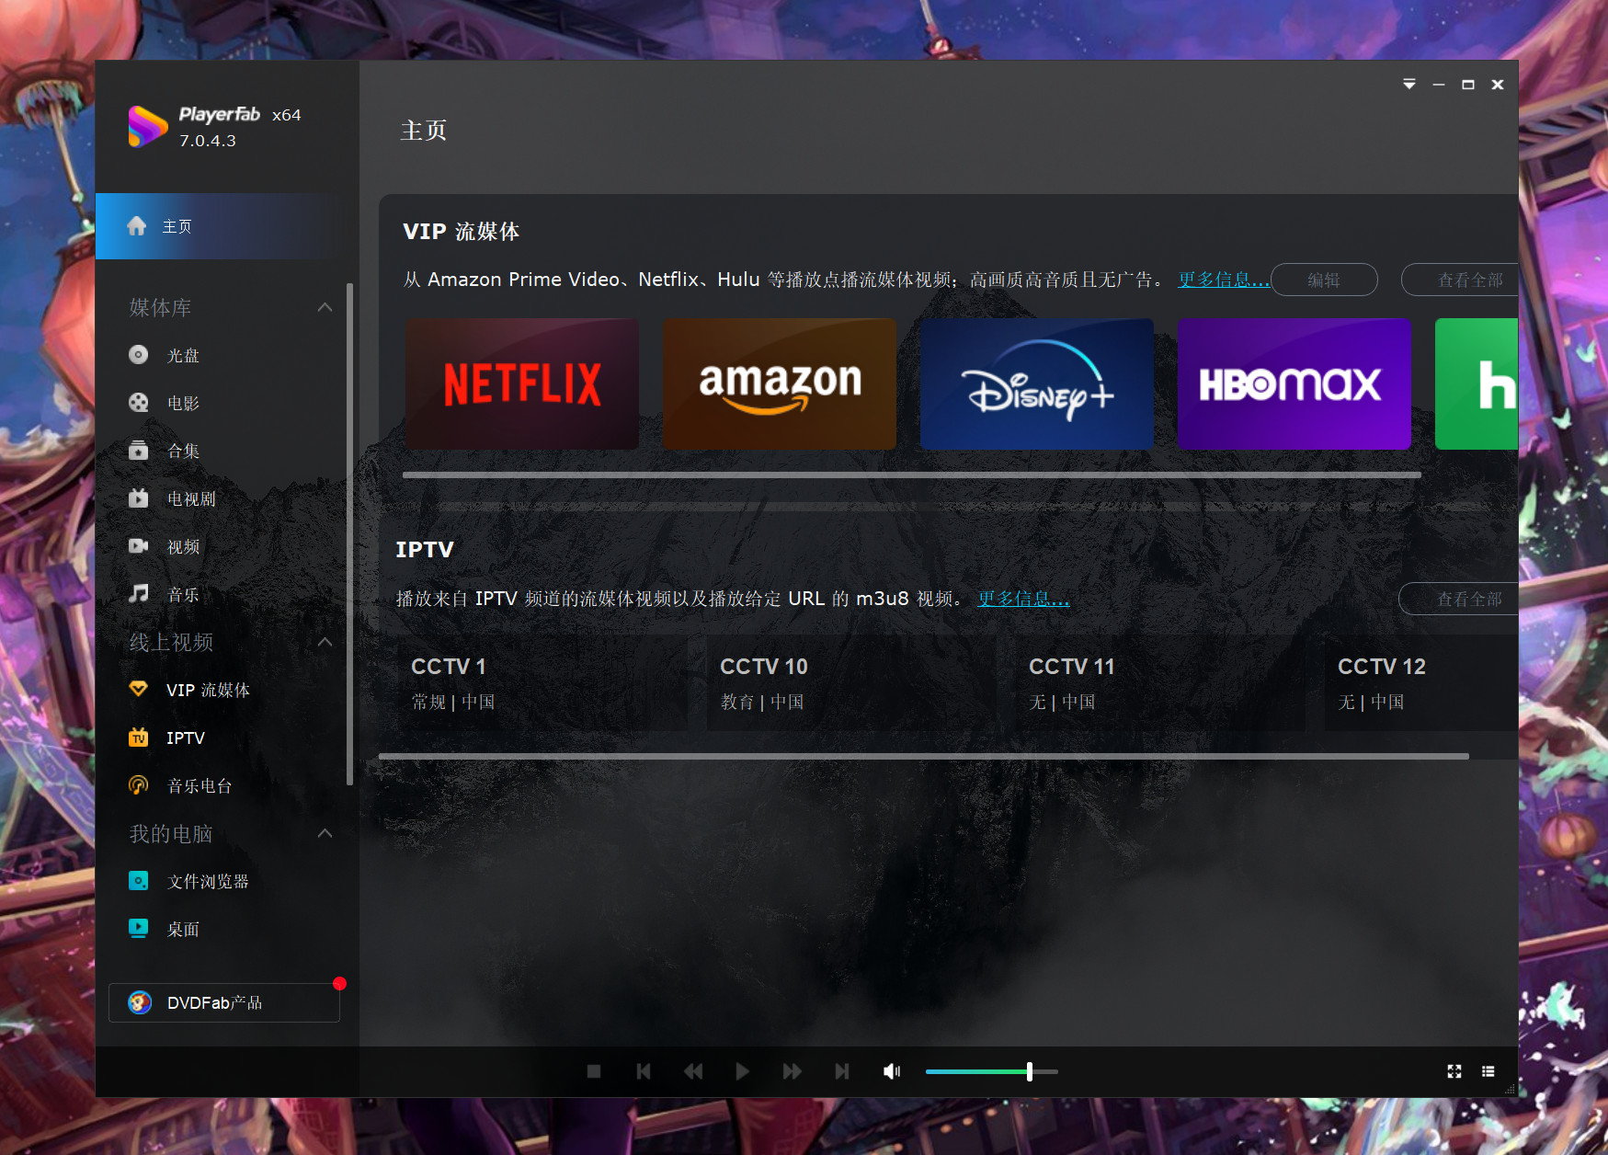Open the 电影 movies reel icon

pos(139,403)
